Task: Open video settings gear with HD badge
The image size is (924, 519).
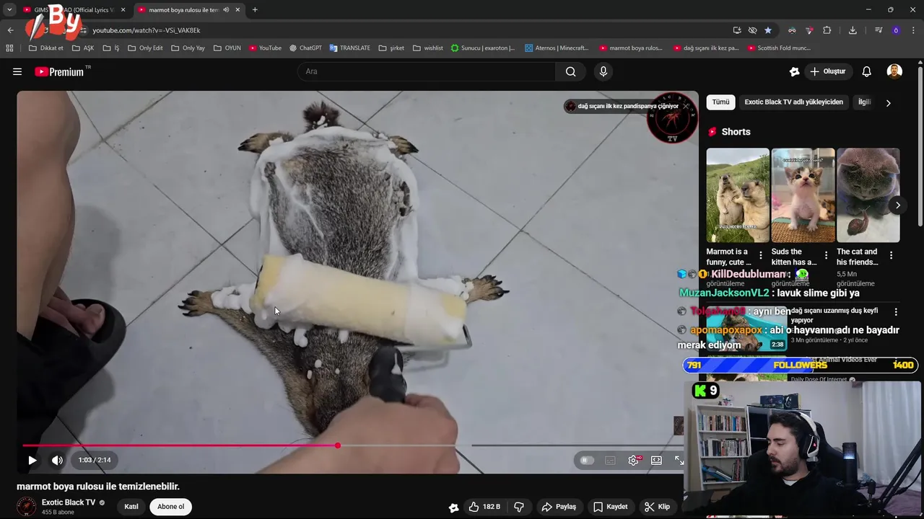Action: pyautogui.click(x=633, y=460)
